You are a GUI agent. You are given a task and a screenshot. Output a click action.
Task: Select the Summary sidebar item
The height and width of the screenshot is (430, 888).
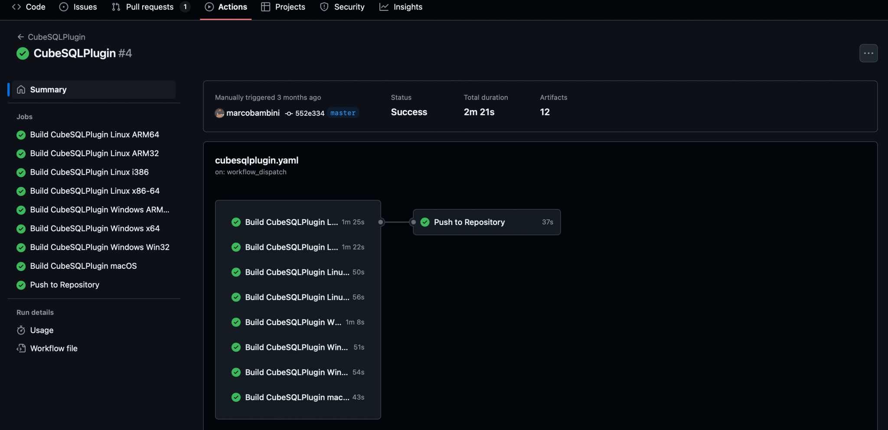coord(94,90)
